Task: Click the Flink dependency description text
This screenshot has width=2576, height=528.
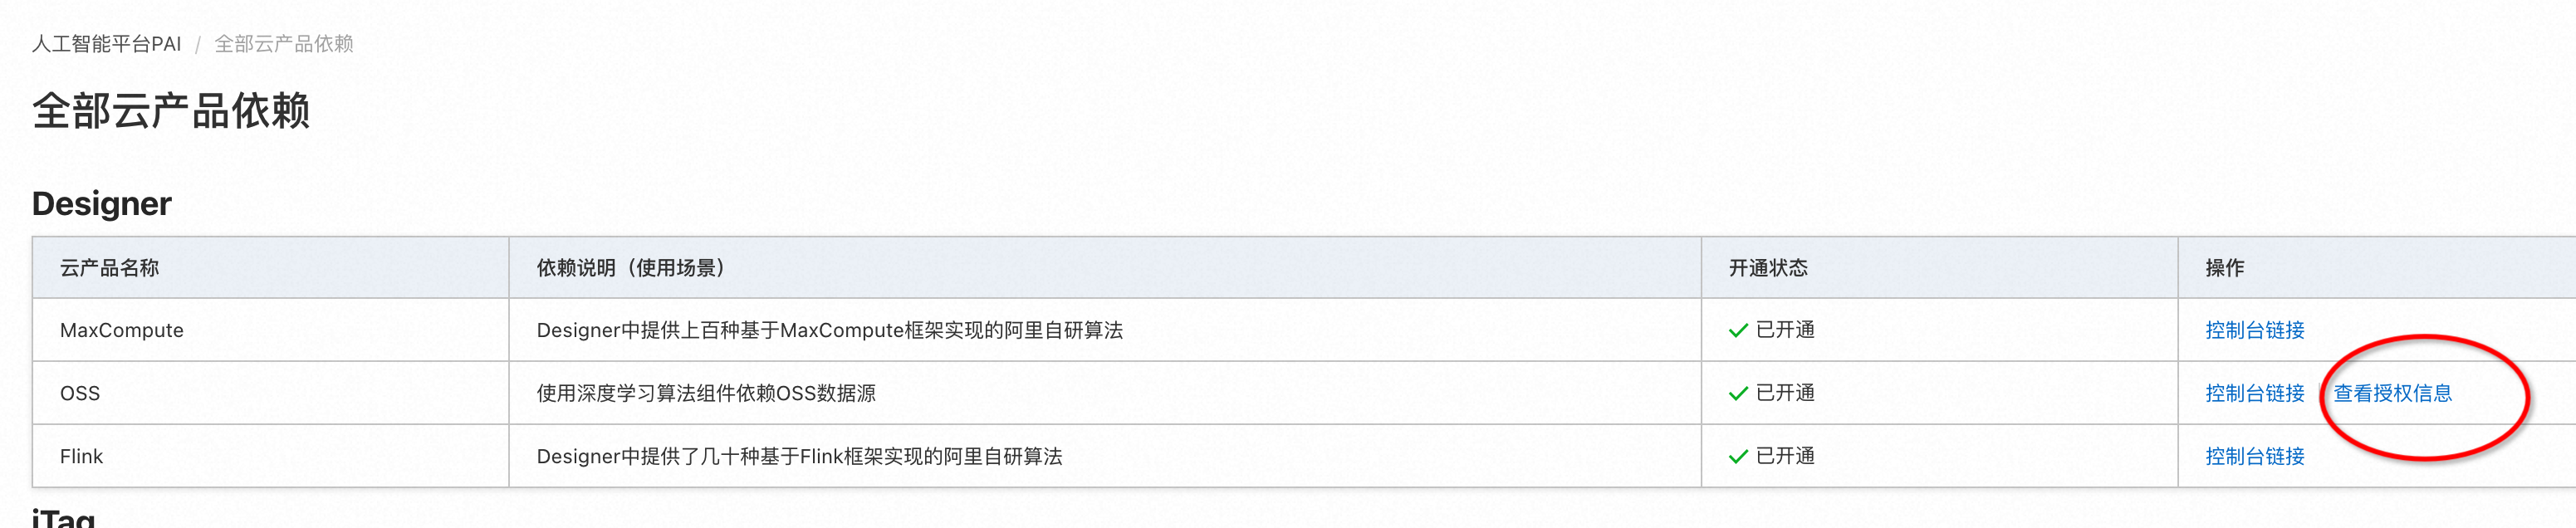Action: (799, 456)
